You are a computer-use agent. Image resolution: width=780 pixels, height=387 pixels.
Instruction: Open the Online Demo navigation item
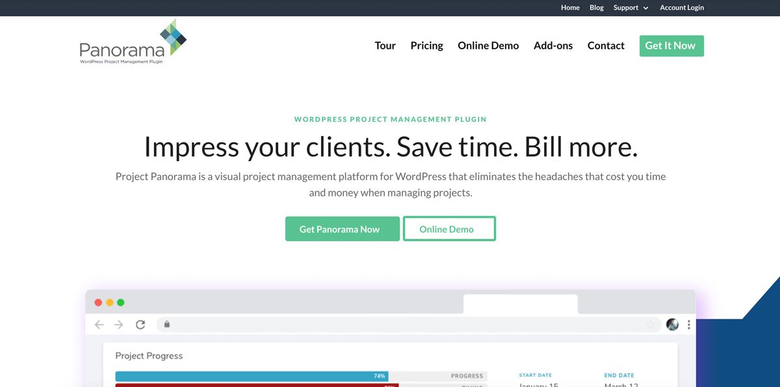488,46
